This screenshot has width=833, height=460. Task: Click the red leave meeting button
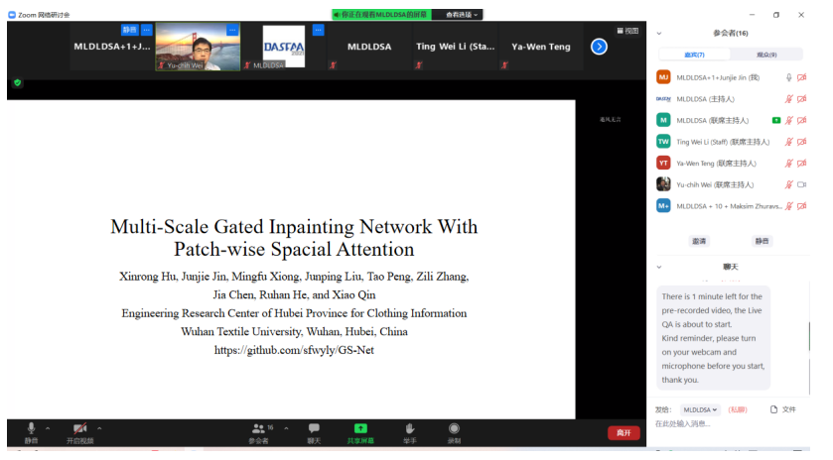pos(623,433)
